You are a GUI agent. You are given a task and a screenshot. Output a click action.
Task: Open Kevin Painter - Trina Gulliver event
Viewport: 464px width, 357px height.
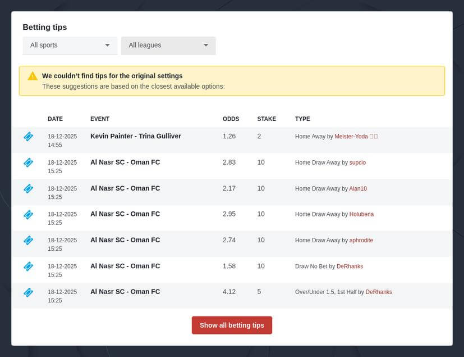click(x=135, y=136)
